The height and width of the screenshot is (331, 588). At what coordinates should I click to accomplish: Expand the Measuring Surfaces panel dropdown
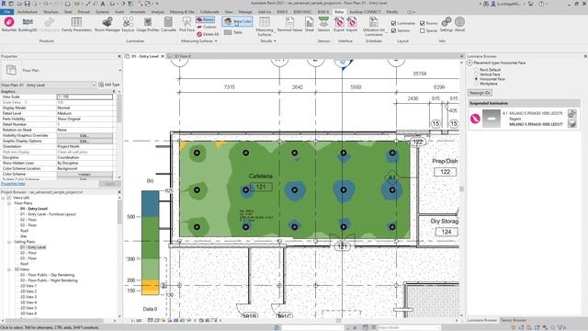point(216,40)
